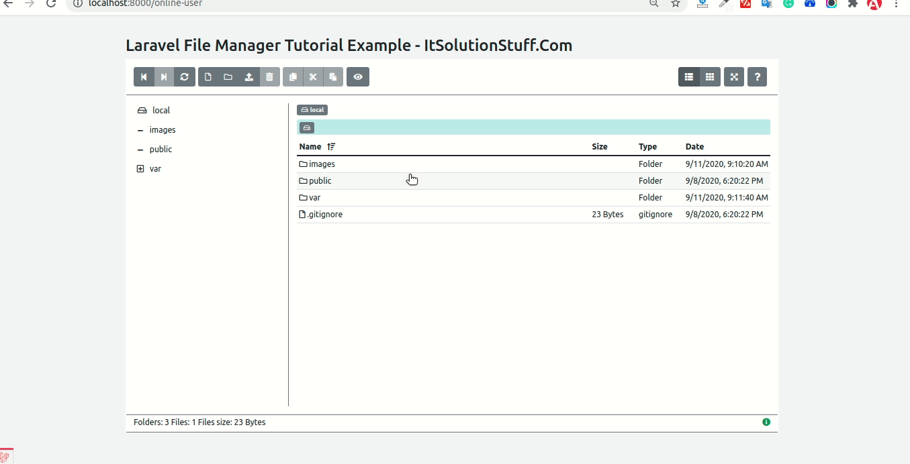Screen dimensions: 910x464
Task: Switch to grid view
Action: pyautogui.click(x=710, y=77)
